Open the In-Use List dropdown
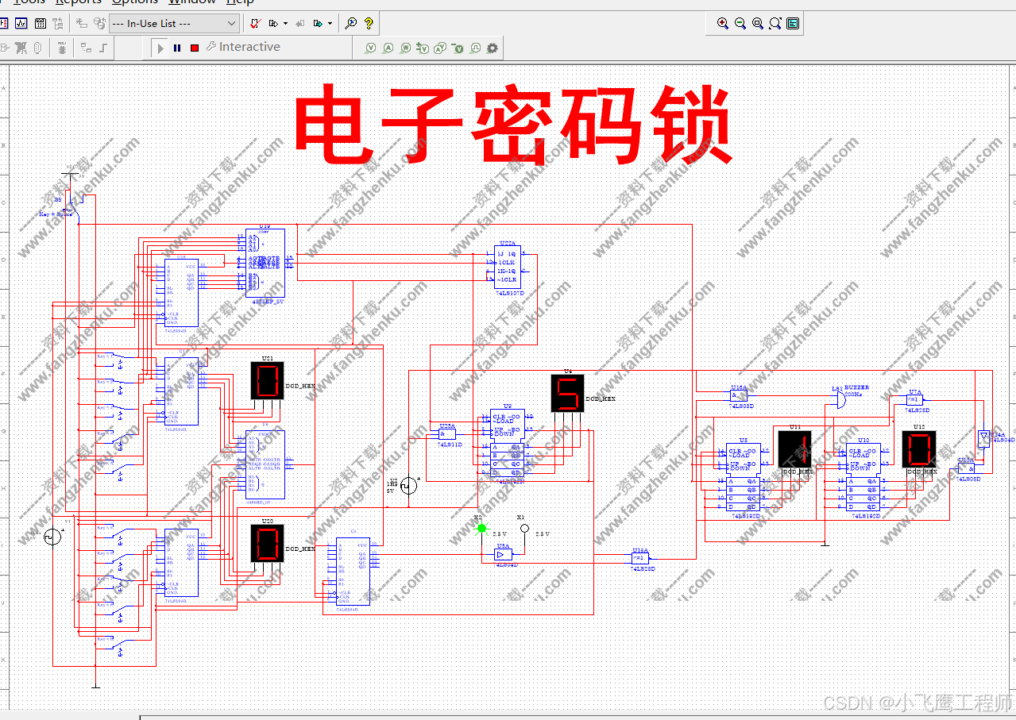 click(230, 23)
